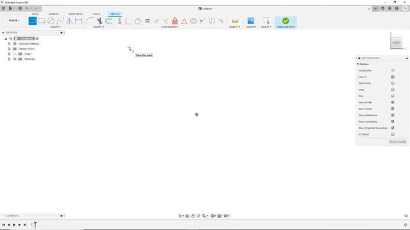Apply the Fix/Unfix lock constraint
The width and height of the screenshot is (410, 230).
coord(175,21)
